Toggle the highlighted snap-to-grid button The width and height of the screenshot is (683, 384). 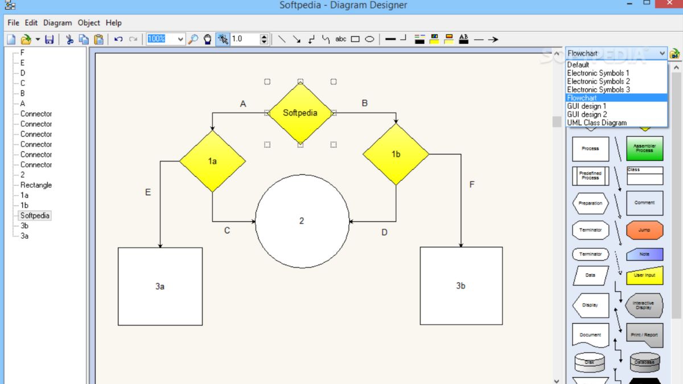pyautogui.click(x=223, y=39)
